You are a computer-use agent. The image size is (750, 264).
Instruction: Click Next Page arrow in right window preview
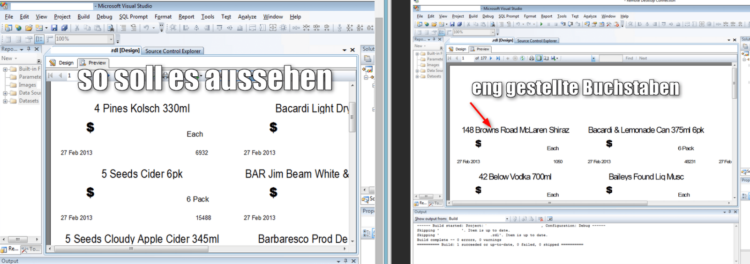(491, 59)
